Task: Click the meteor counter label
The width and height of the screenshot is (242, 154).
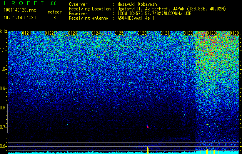Action: (55, 12)
